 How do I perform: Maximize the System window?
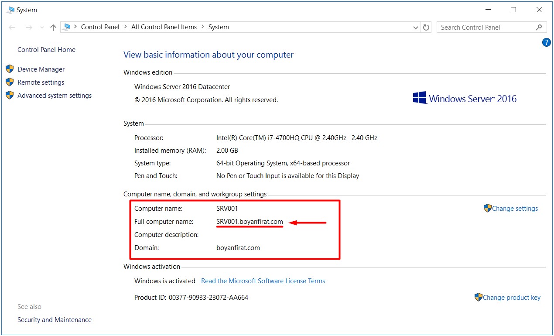tap(513, 10)
